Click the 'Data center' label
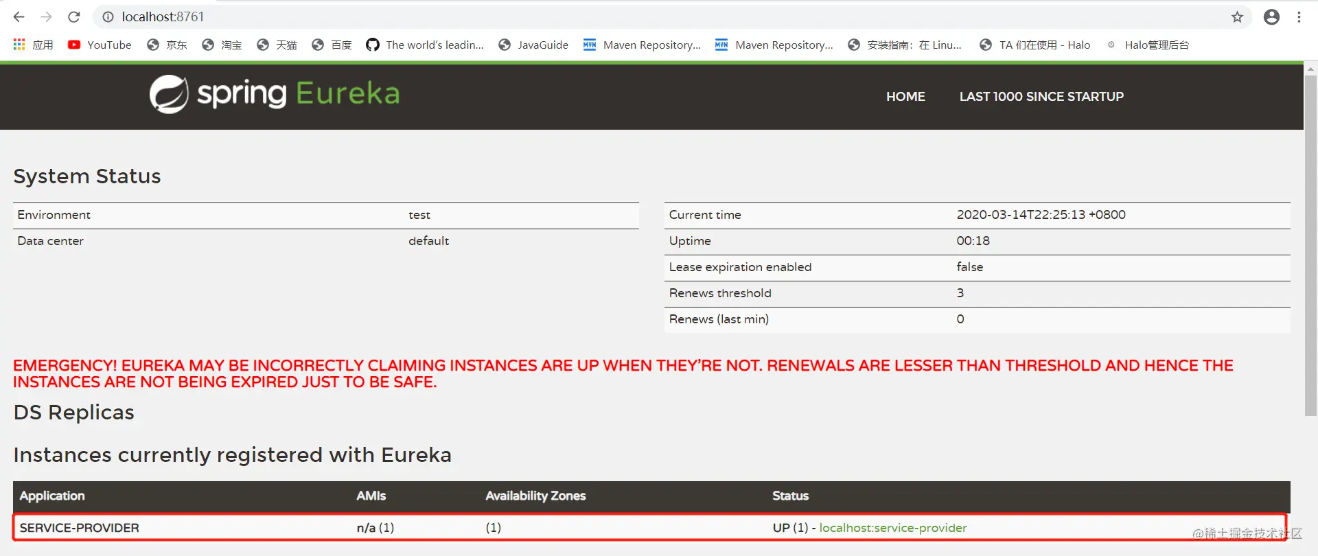The image size is (1318, 556). click(x=51, y=241)
